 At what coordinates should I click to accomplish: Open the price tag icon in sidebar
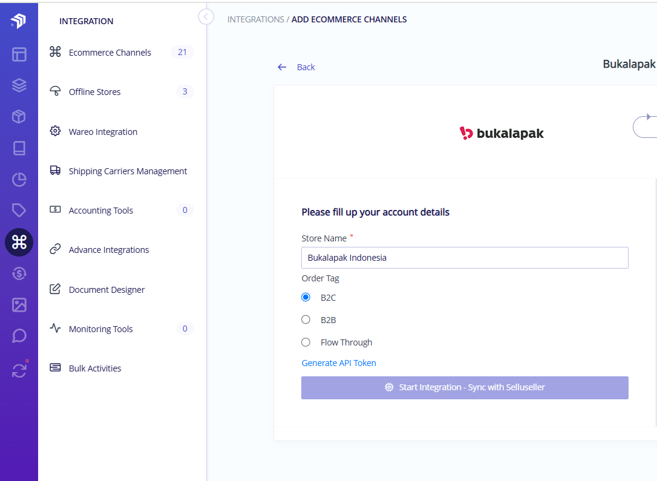19,211
